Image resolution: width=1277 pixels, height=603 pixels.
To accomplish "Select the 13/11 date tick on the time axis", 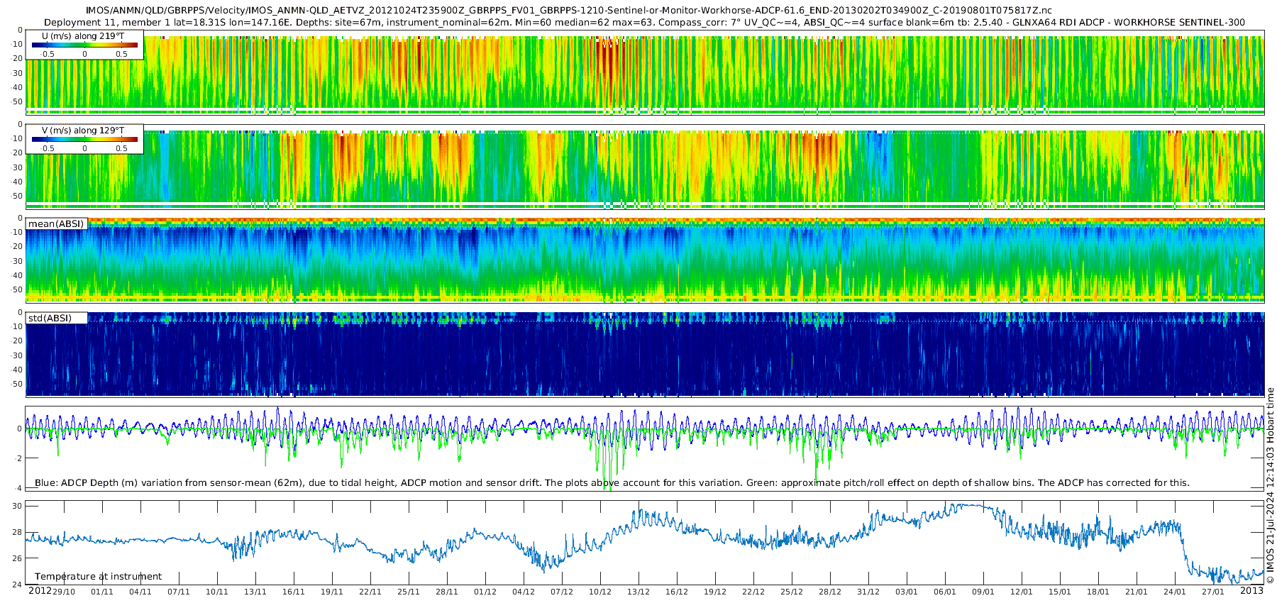I will click(255, 592).
